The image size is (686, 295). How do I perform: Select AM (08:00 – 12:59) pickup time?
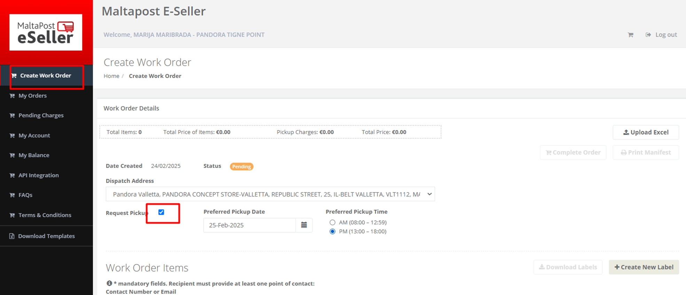[333, 222]
